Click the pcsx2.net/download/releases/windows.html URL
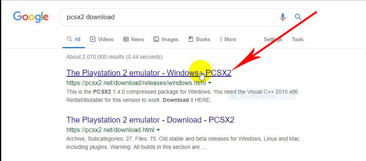Screen dimensions: 366x161 (136, 83)
